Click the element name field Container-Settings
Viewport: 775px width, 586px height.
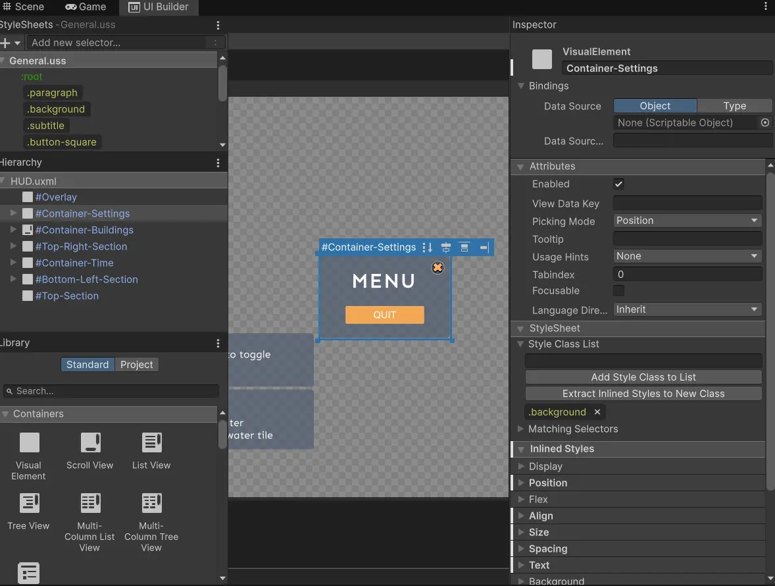point(666,68)
